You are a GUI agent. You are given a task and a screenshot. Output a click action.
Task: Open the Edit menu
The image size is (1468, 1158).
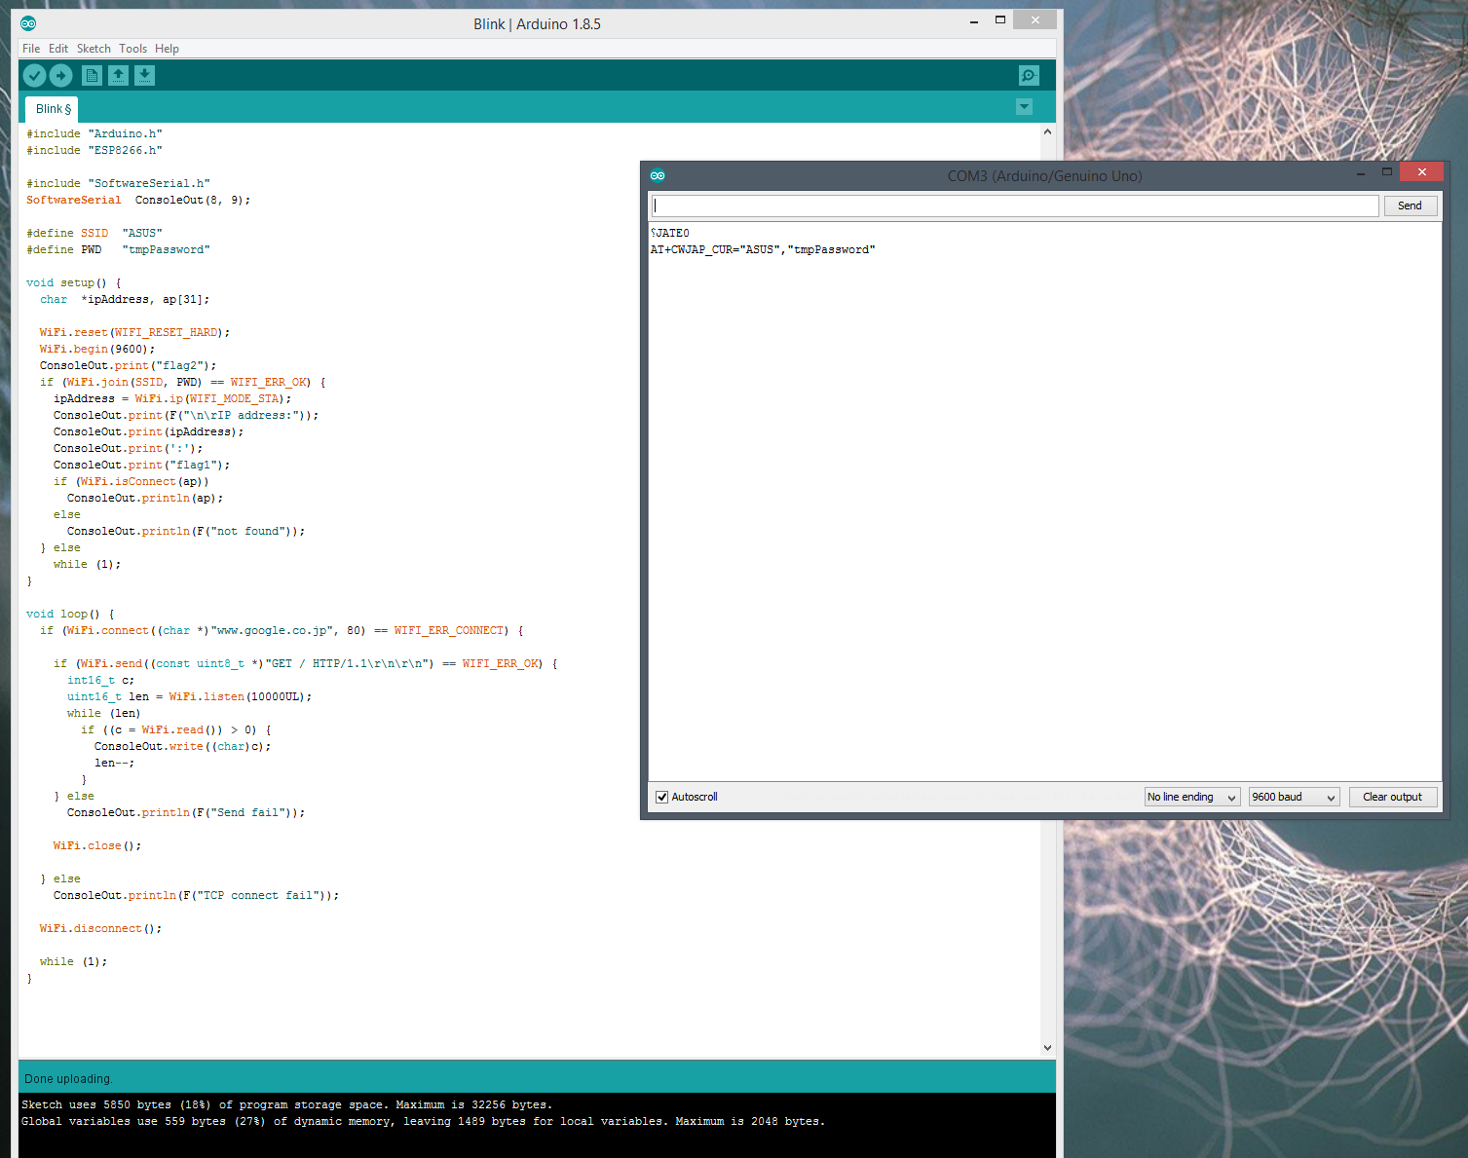[58, 49]
